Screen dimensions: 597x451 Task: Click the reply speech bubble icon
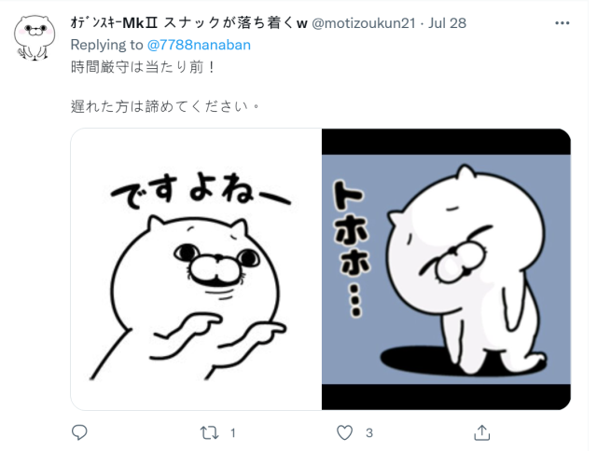pyautogui.click(x=79, y=432)
